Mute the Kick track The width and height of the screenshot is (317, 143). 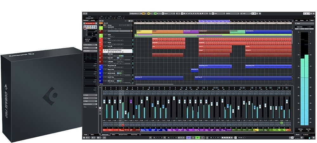click(105, 39)
